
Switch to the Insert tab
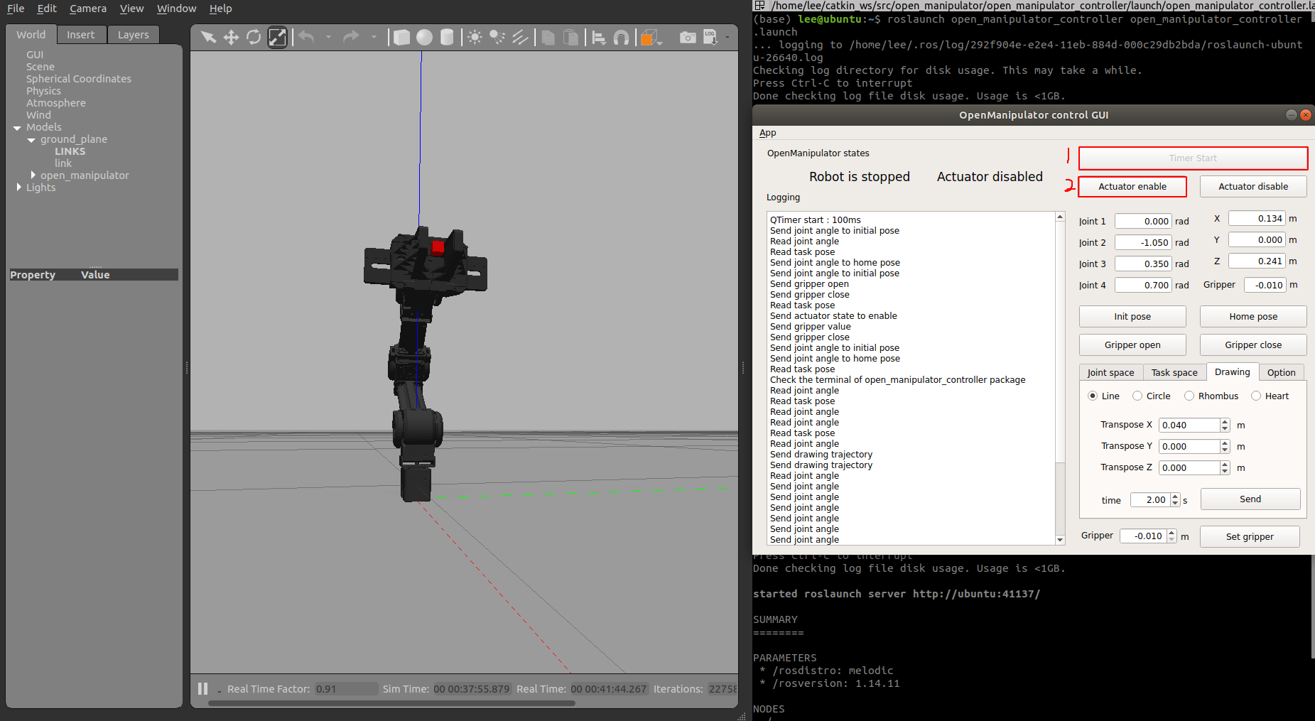pos(81,35)
